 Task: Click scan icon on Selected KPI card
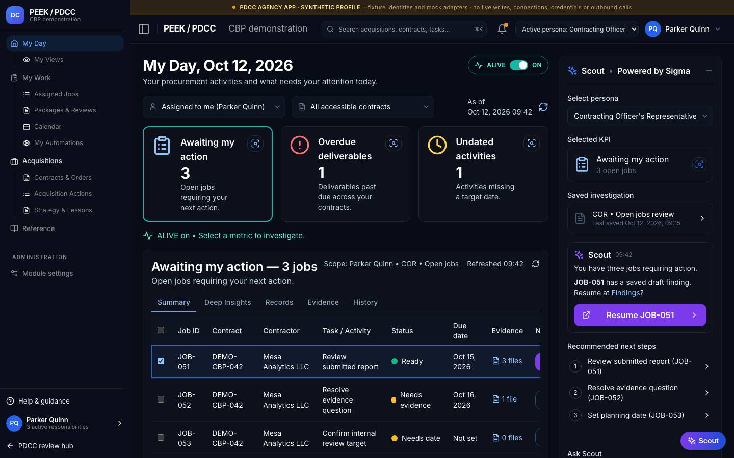(699, 164)
